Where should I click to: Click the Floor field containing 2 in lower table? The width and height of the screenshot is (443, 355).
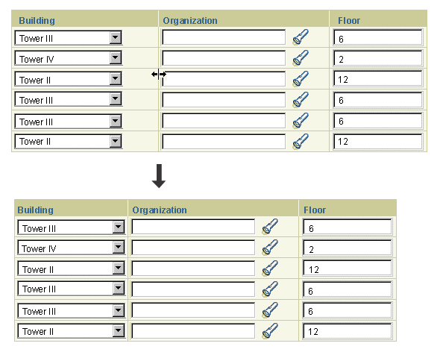coord(348,248)
